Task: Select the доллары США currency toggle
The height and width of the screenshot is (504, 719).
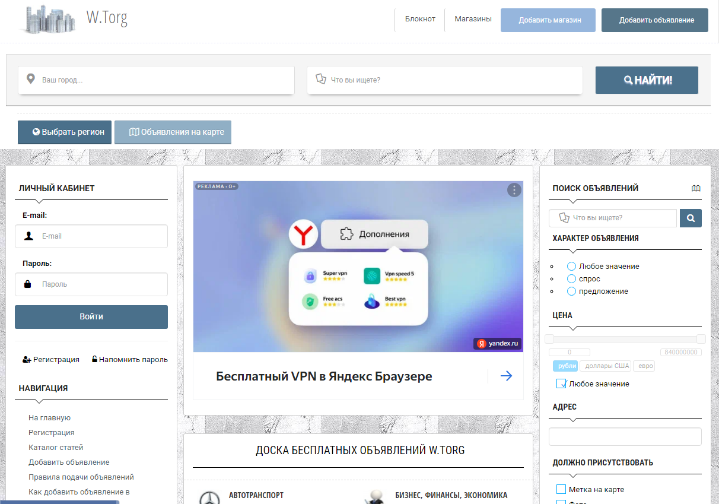Action: [606, 366]
